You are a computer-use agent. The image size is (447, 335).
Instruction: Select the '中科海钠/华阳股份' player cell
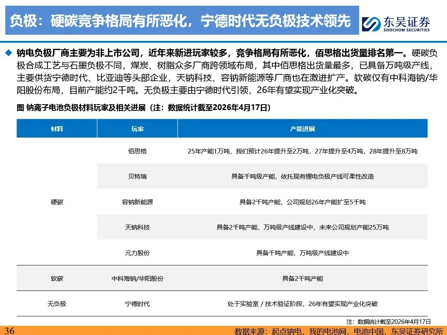[x=137, y=278]
